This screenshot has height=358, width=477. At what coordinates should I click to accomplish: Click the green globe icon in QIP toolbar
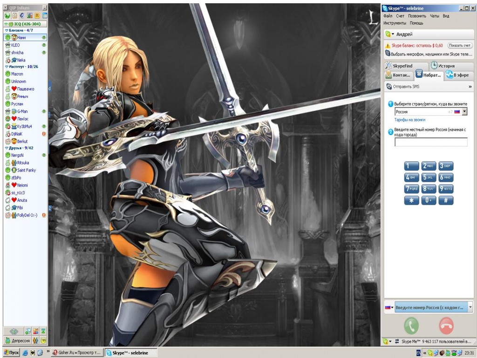[7, 15]
